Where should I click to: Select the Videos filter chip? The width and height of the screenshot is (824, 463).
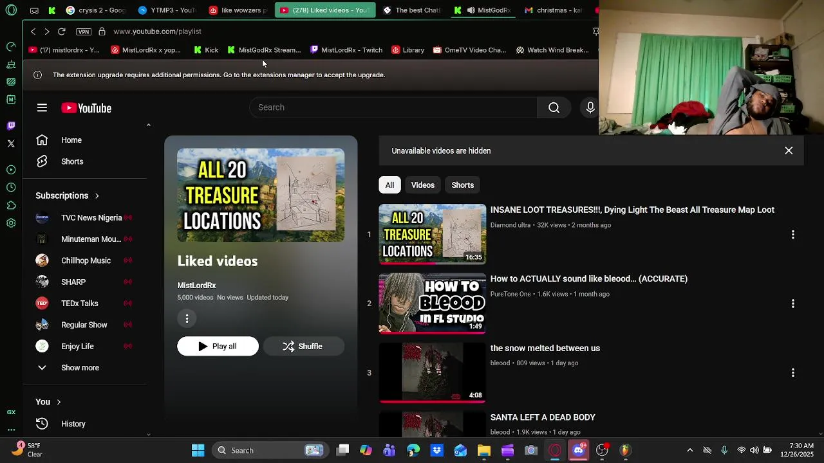tap(423, 185)
